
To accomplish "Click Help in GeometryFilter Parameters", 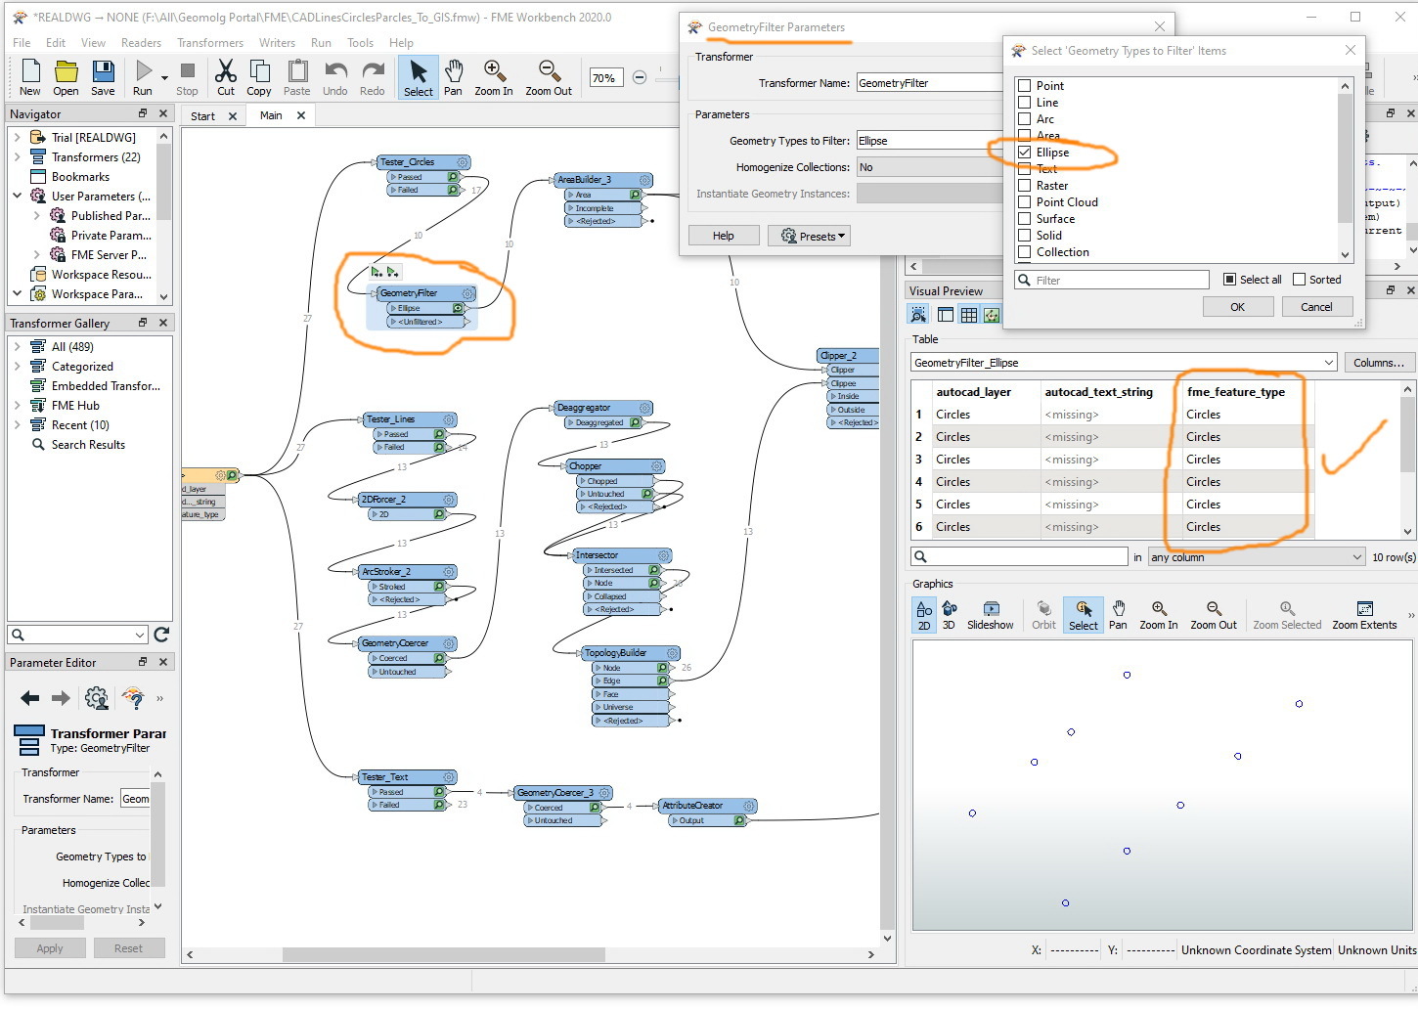I will click(x=724, y=236).
